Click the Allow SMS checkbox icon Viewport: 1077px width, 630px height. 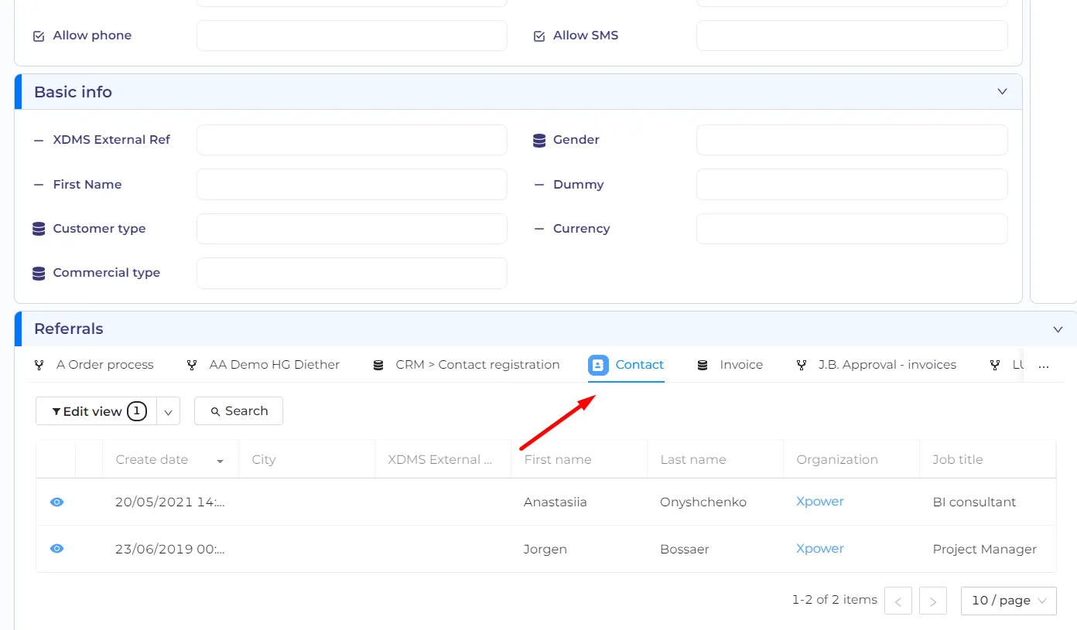point(539,36)
